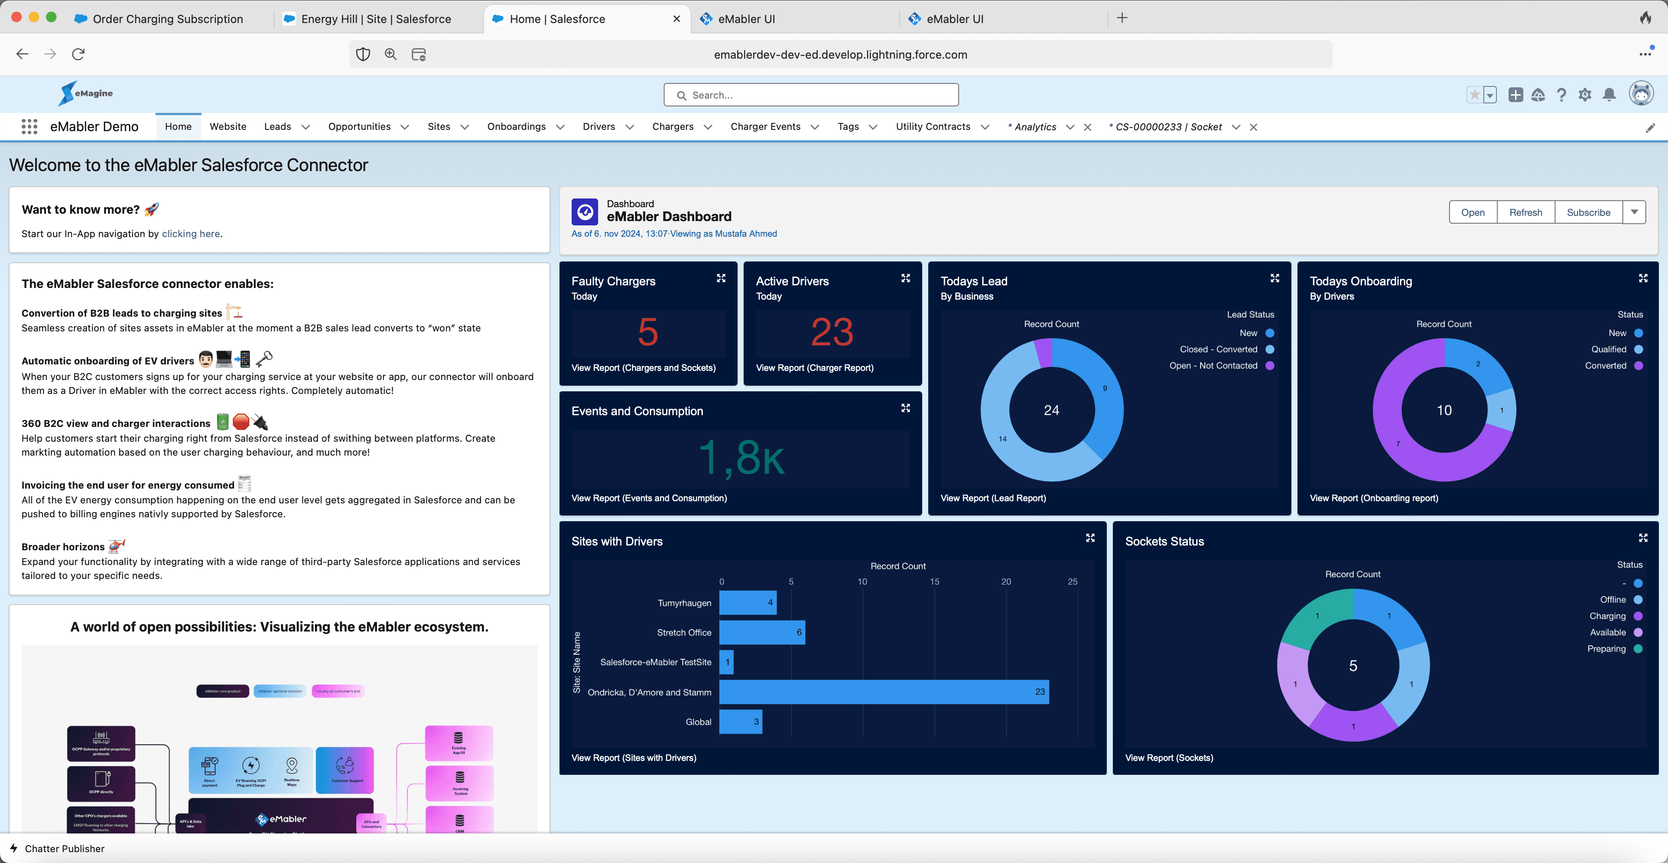Open View Report (Onboarding report)
The height and width of the screenshot is (863, 1668).
click(x=1373, y=498)
